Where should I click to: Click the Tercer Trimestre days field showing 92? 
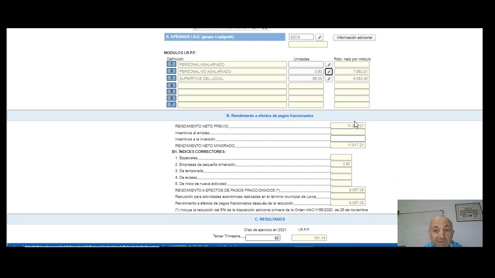pos(263,238)
